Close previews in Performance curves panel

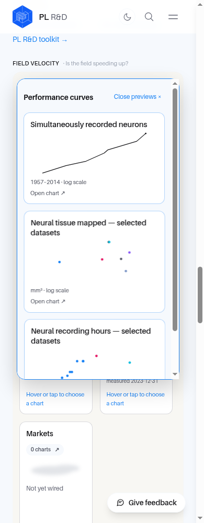click(138, 97)
